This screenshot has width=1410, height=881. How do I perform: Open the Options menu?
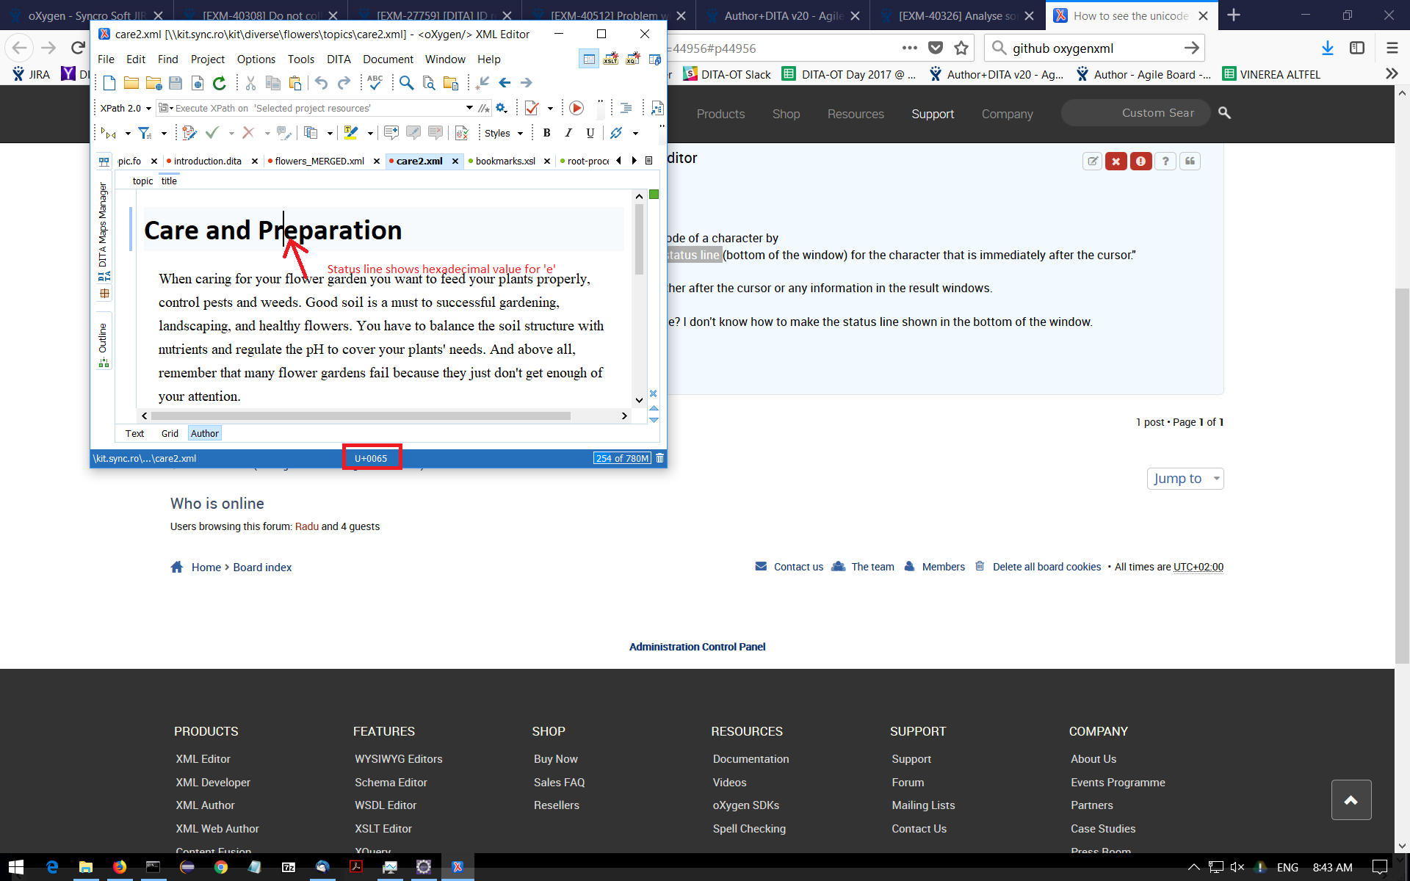point(256,59)
